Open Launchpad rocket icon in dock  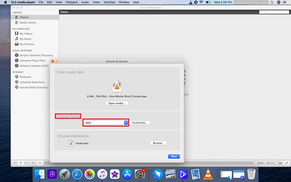[x=65, y=174]
